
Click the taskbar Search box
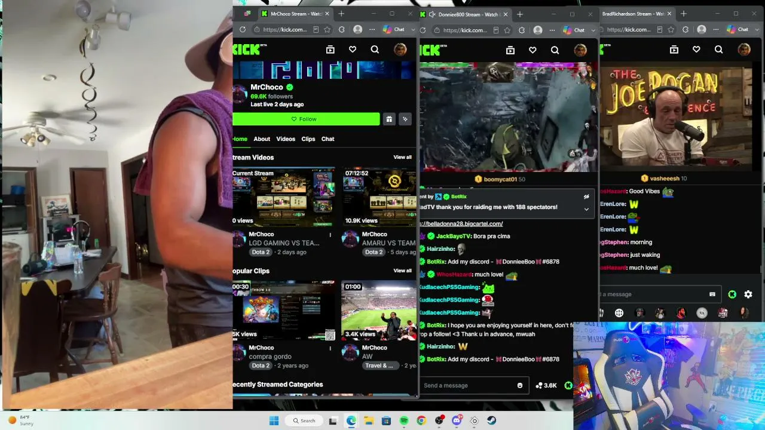pos(304,420)
